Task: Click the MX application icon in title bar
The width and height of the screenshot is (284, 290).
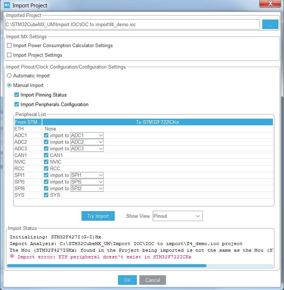Action: [x=7, y=5]
